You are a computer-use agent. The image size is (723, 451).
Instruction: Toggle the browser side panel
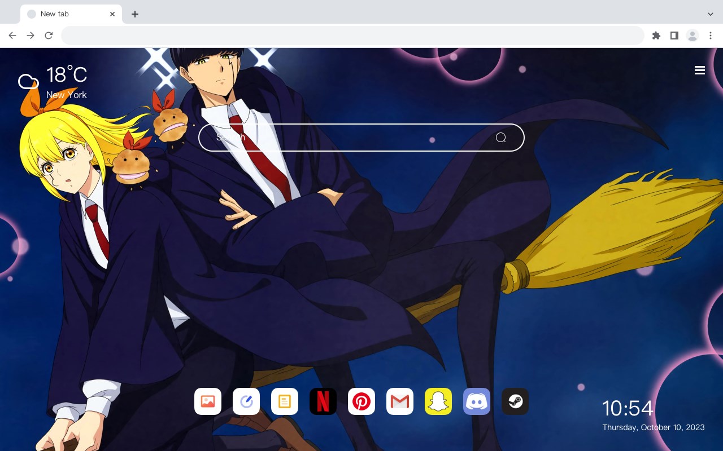pos(674,36)
